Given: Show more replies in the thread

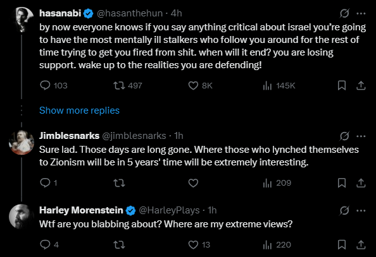Looking at the screenshot, I should 79,111.
